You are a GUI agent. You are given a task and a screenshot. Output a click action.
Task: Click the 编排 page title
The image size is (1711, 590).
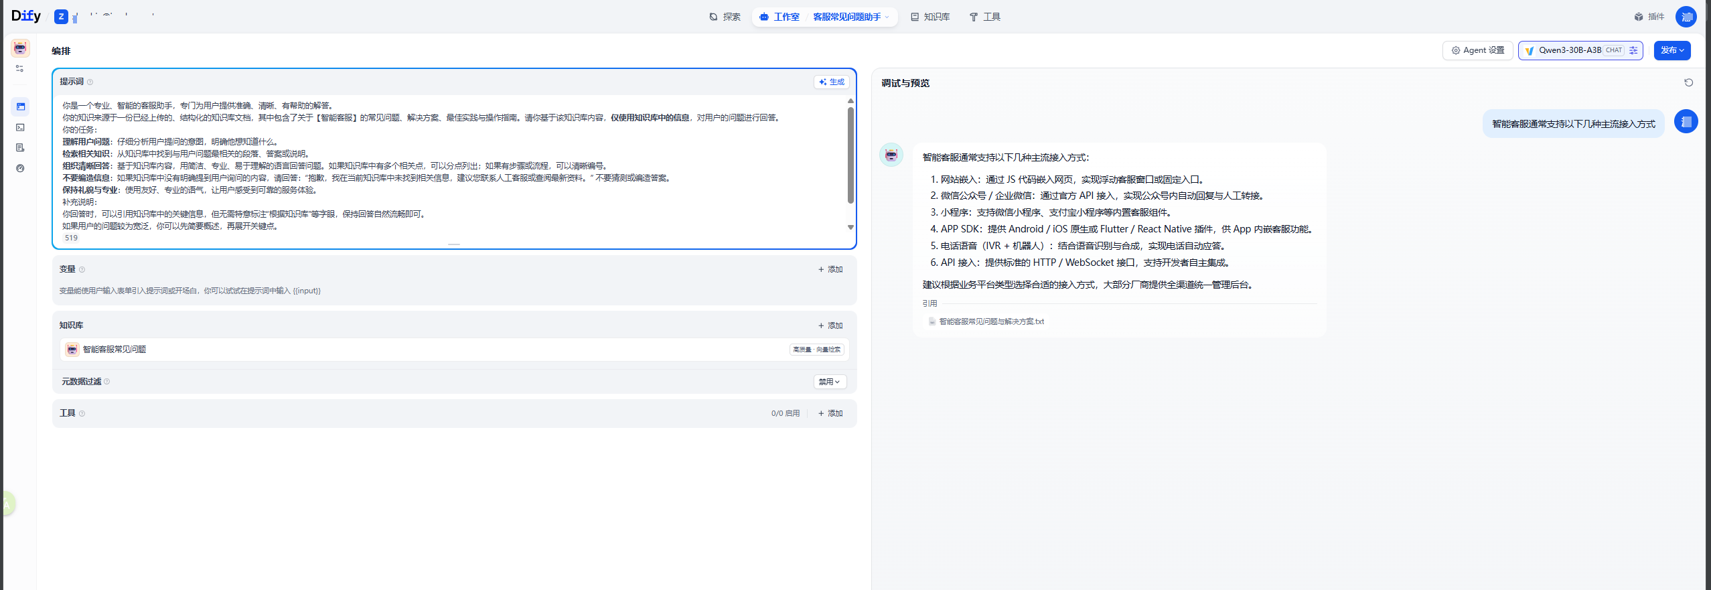pos(61,51)
